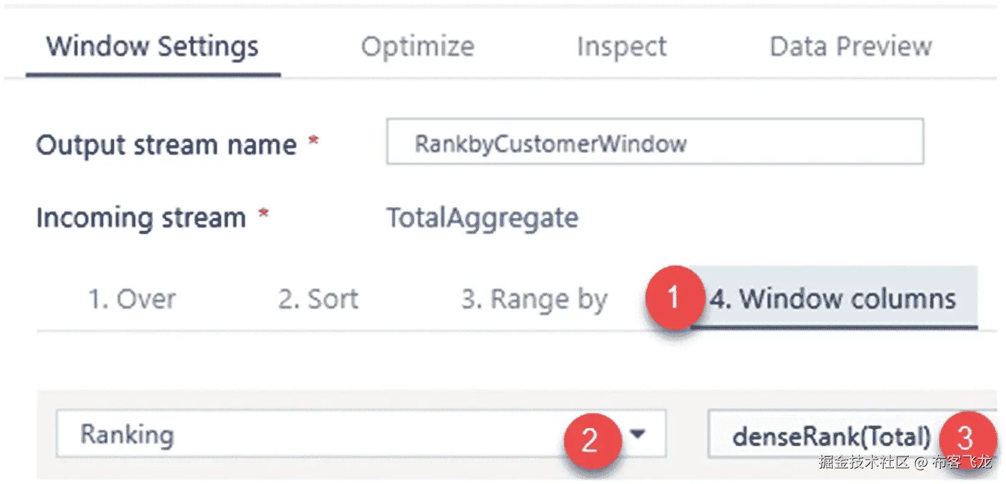The image size is (1006, 484).
Task: Open the Optimize tab
Action: [417, 47]
